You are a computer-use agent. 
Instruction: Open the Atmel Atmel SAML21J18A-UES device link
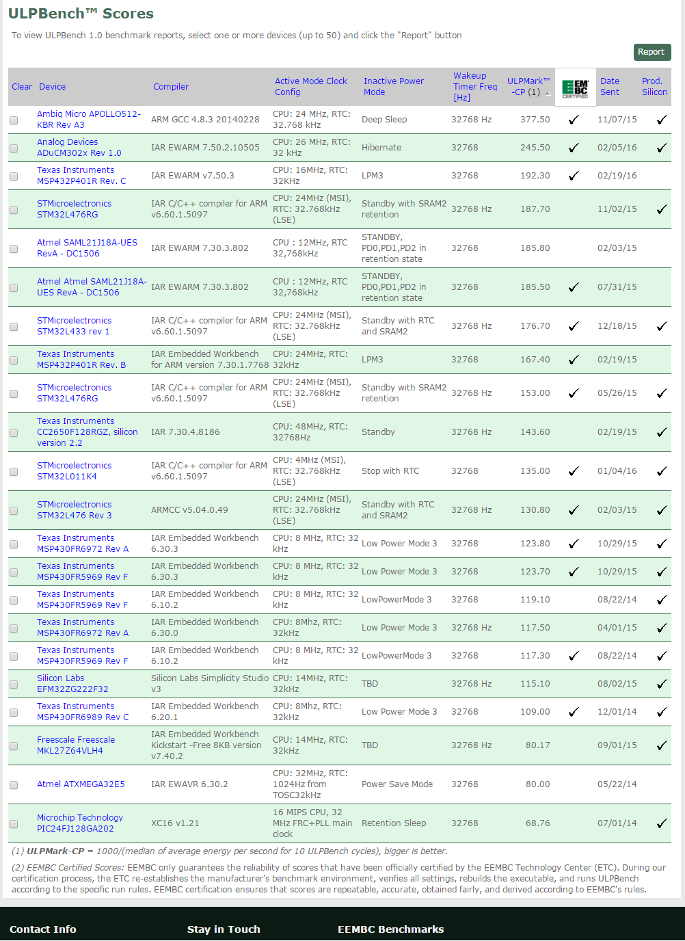click(92, 287)
